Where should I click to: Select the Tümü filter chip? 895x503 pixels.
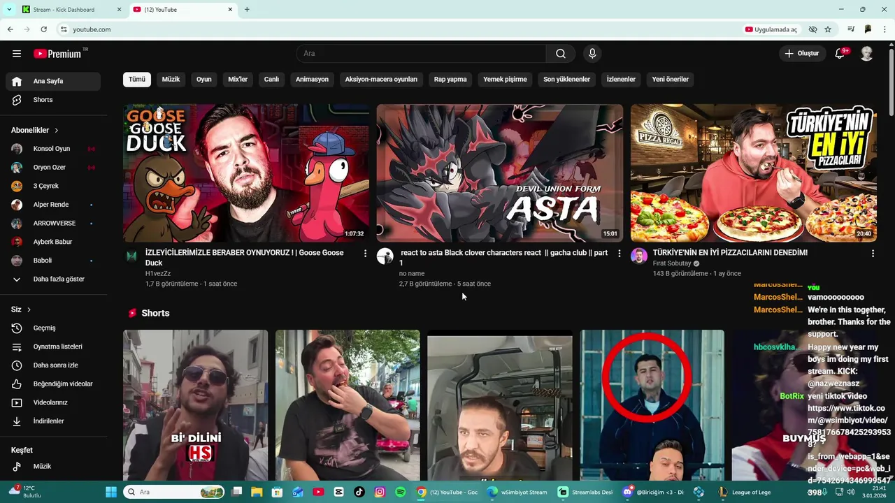(137, 79)
